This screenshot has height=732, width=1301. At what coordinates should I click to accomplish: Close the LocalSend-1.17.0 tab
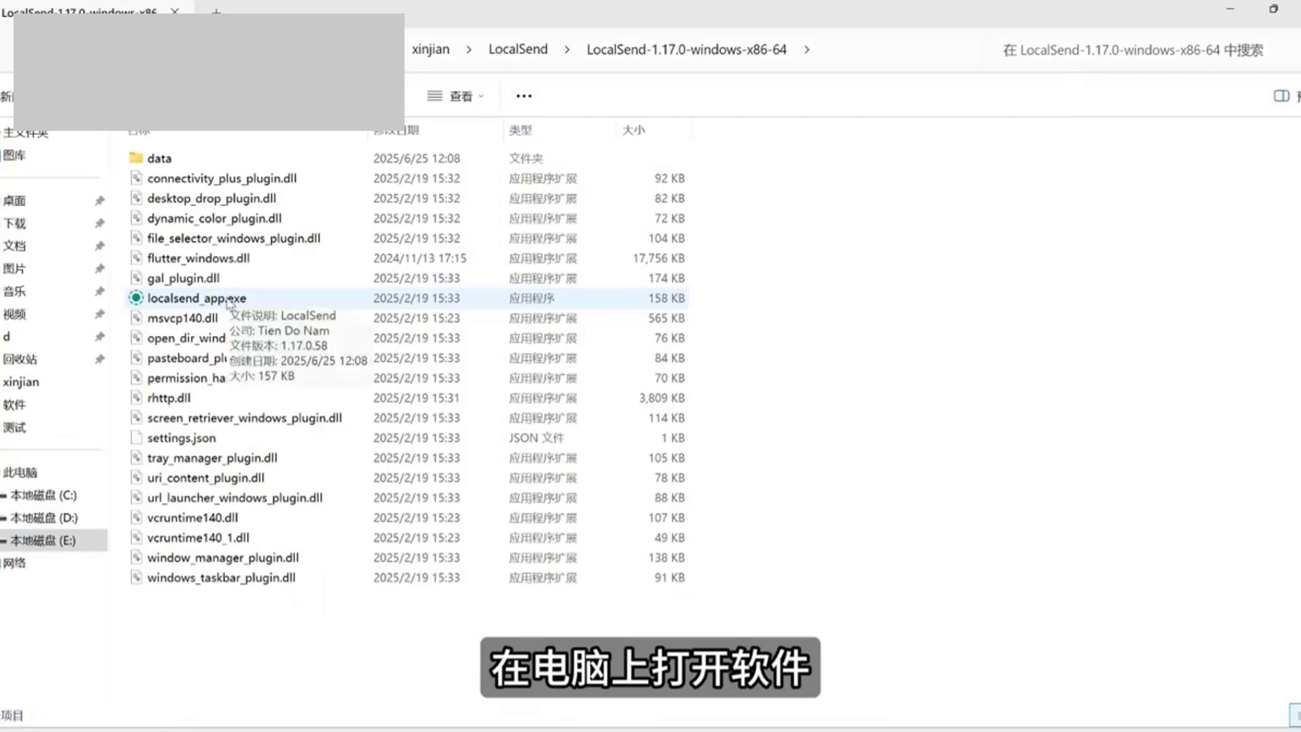[175, 12]
